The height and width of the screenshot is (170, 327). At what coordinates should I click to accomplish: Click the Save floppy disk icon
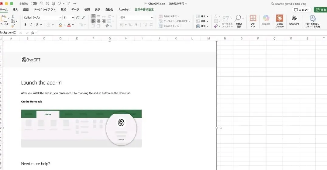(47, 4)
